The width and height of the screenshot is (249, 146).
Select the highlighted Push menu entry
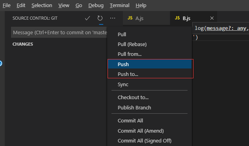pos(150,64)
